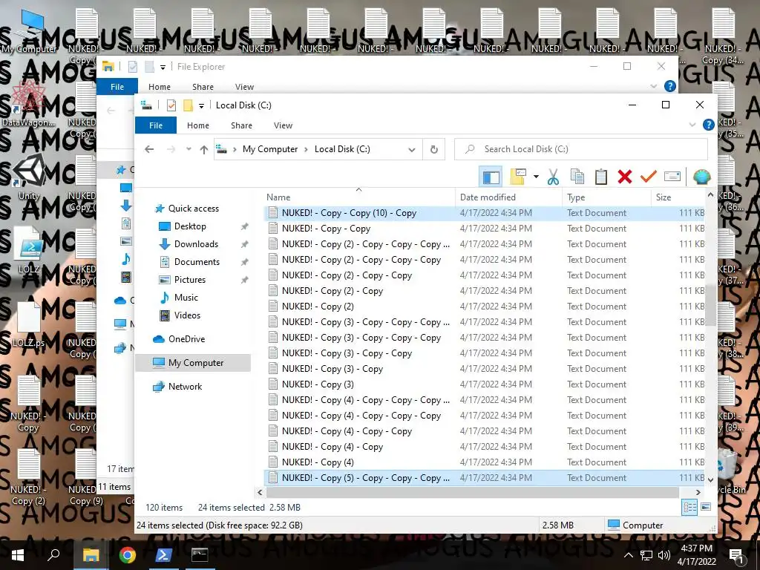Open Customize Quick Access dropdown in File Explorer window
This screenshot has height=570, width=760.
[163, 67]
